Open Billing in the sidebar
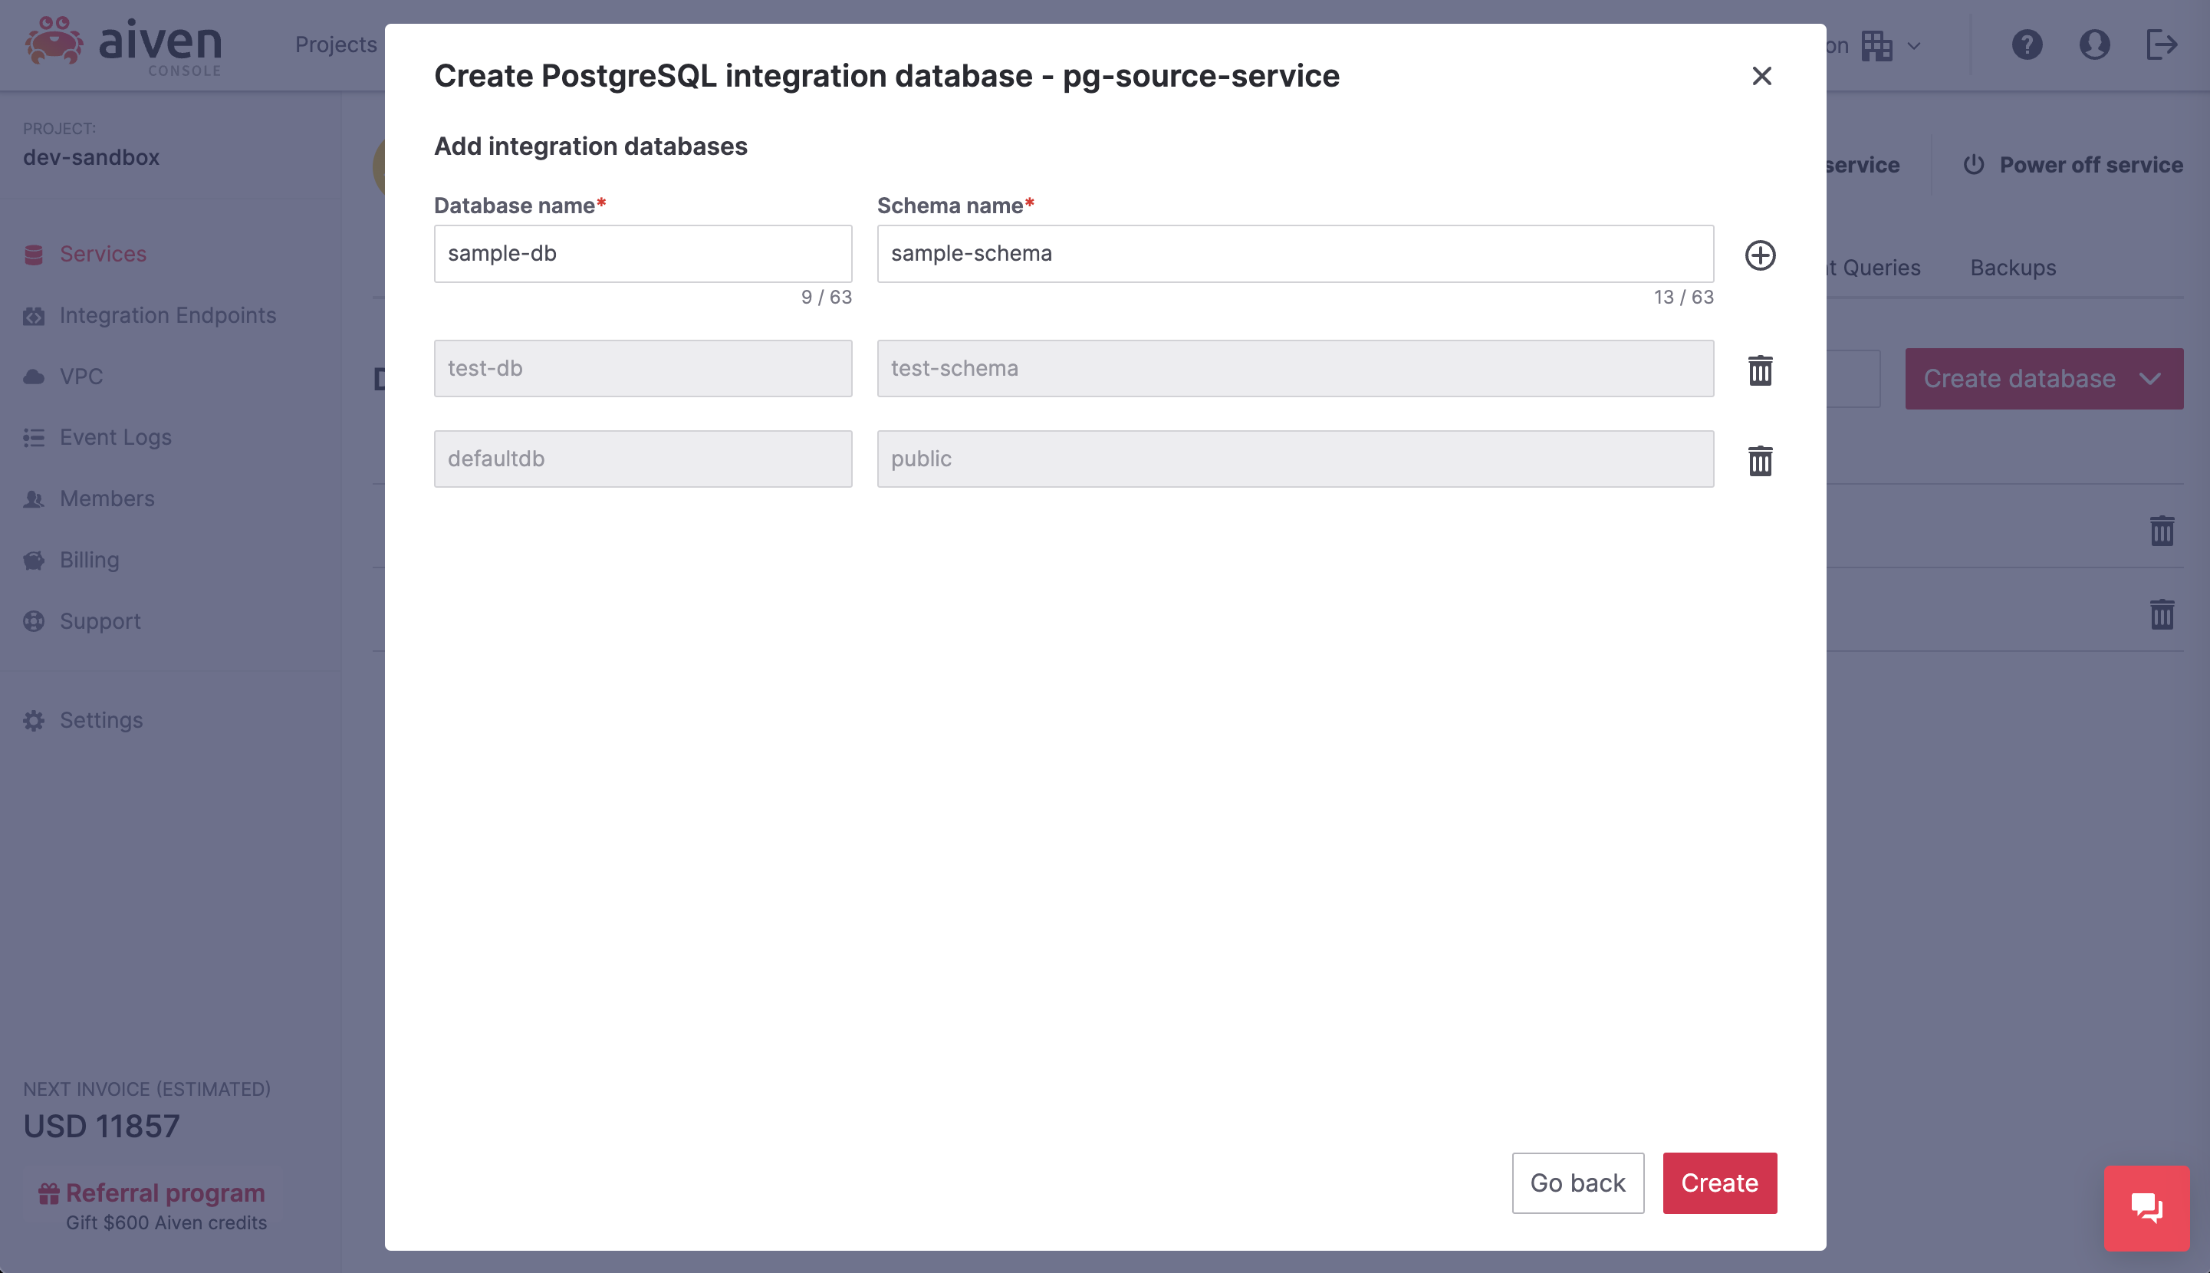Image resolution: width=2210 pixels, height=1273 pixels. click(x=89, y=561)
